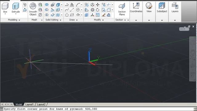197x111 pixels.
Task: Start the Polyline draw tool
Action: 67,5
